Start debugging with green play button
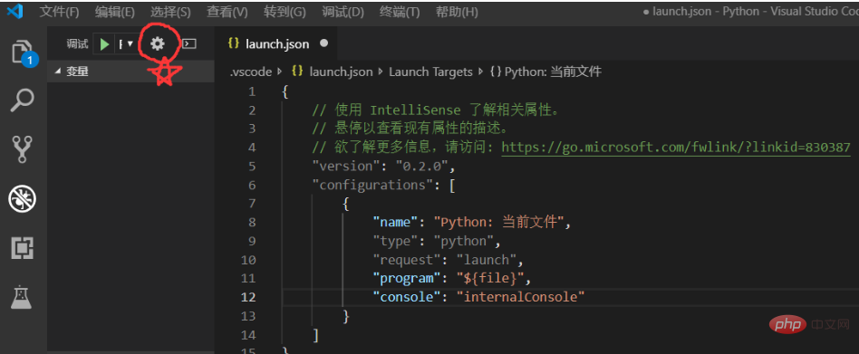Screen dimensions: 859x354 (104, 43)
